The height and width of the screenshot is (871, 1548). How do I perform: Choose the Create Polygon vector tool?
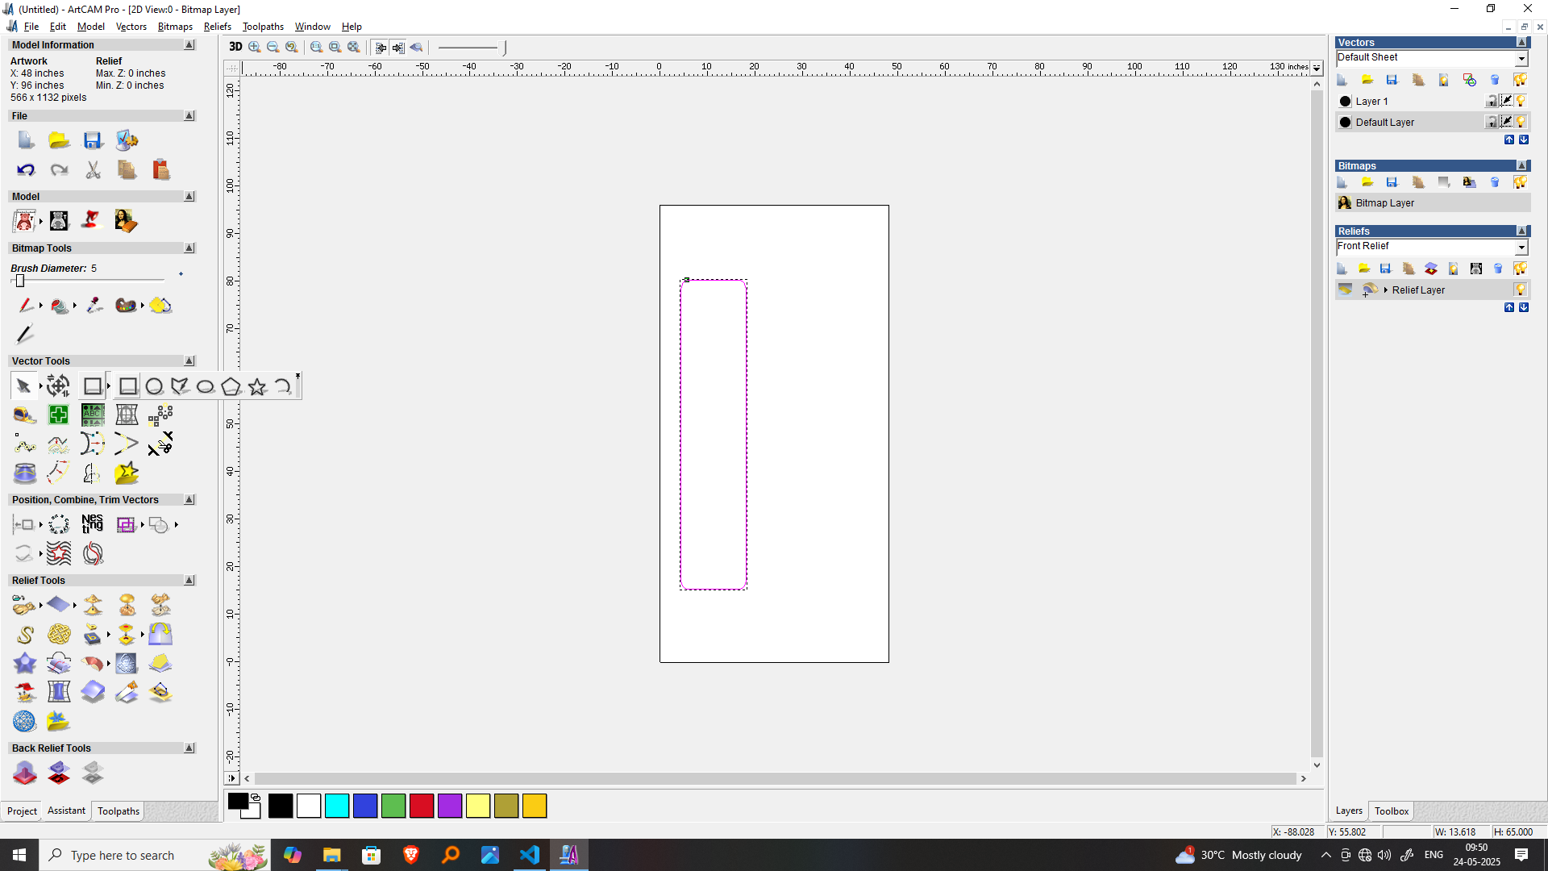231,387
